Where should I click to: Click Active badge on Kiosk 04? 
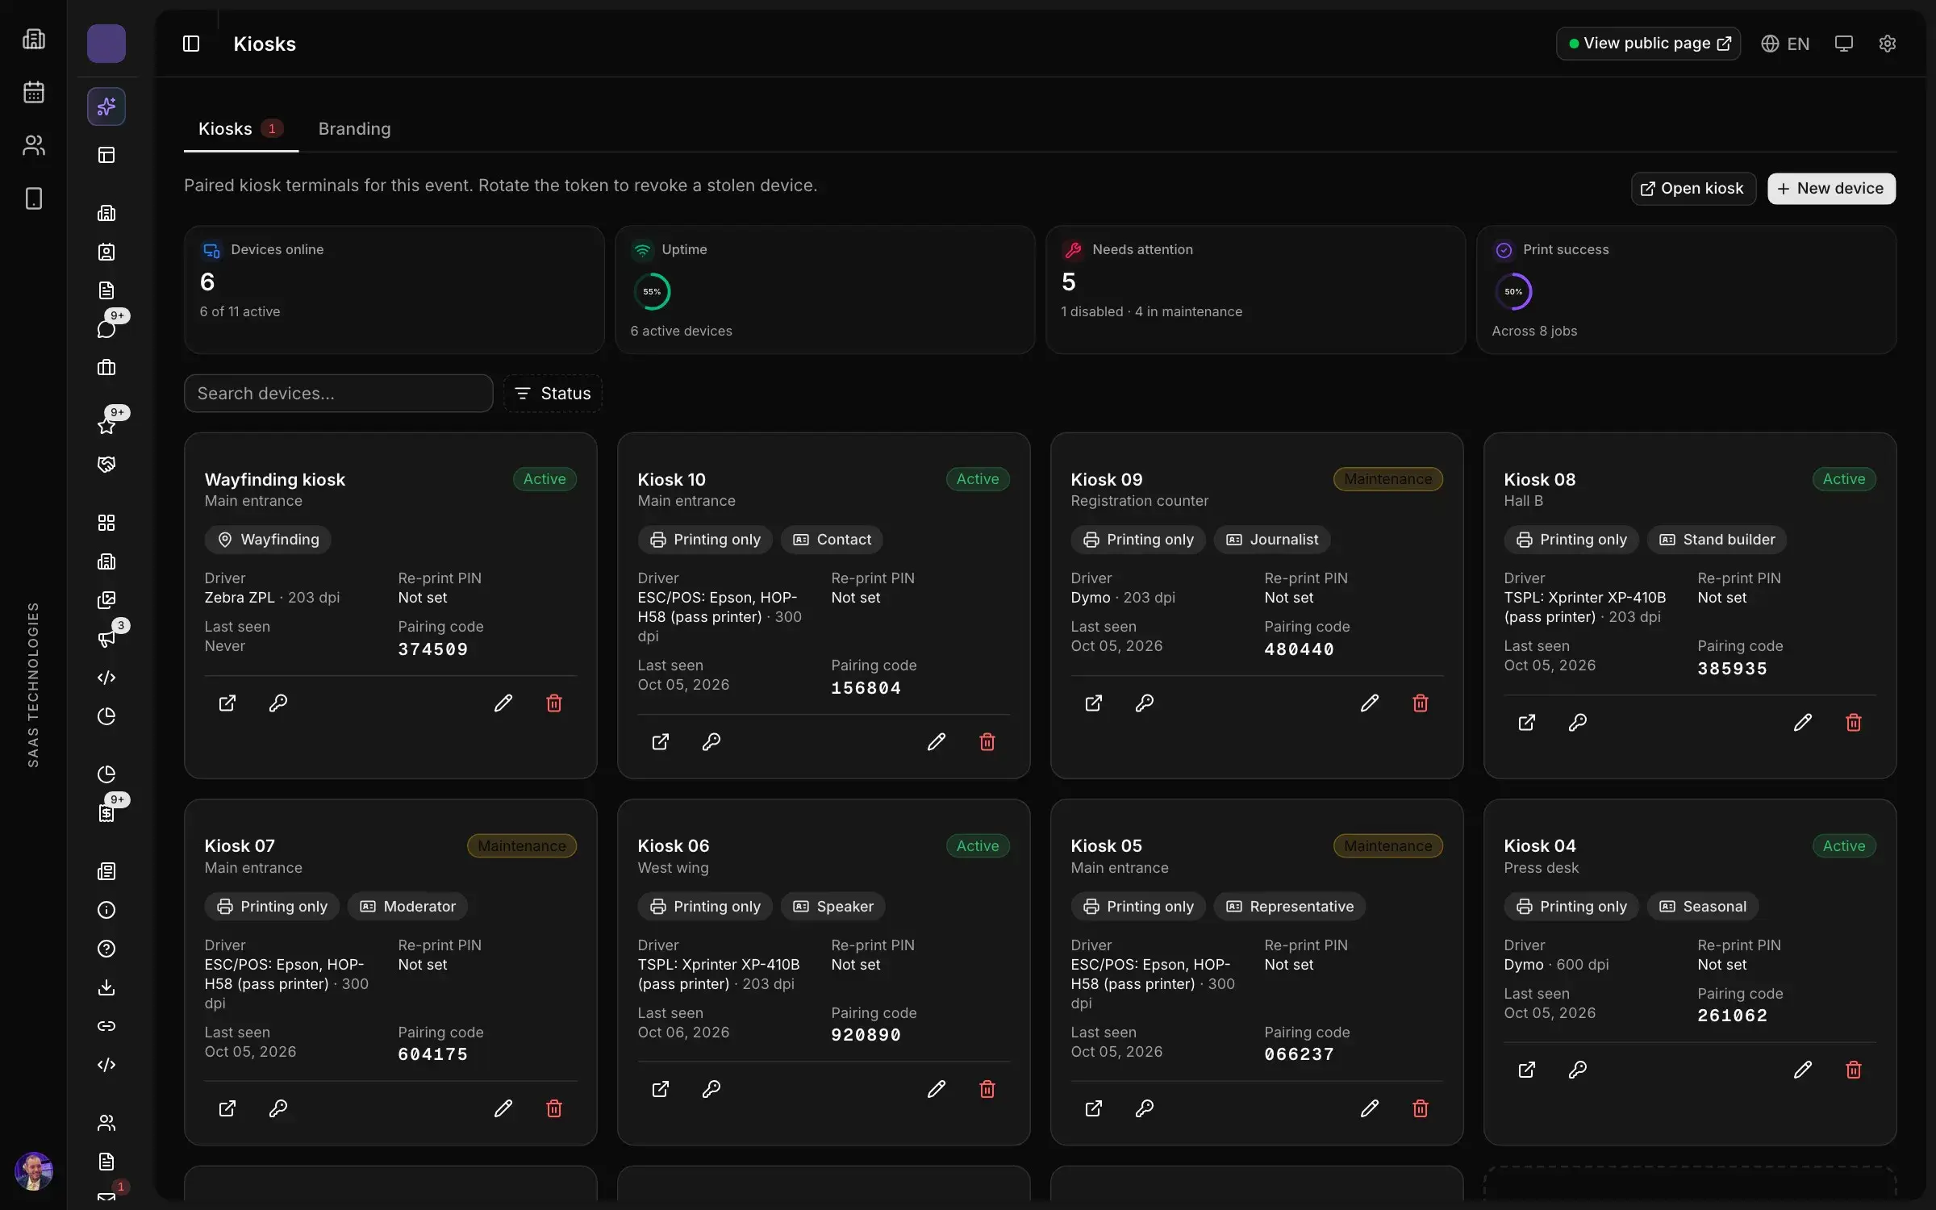[1843, 846]
